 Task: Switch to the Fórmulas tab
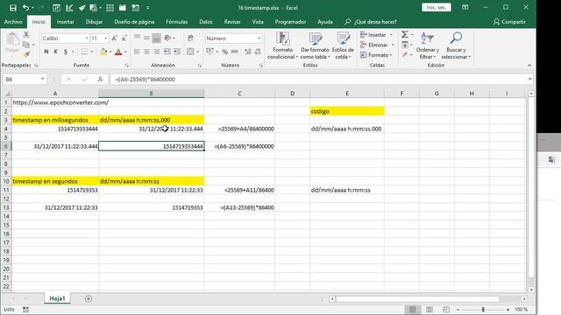[x=177, y=22]
